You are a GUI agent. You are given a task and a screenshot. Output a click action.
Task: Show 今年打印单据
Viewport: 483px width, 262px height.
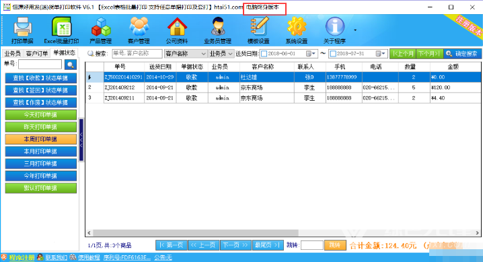click(40, 176)
